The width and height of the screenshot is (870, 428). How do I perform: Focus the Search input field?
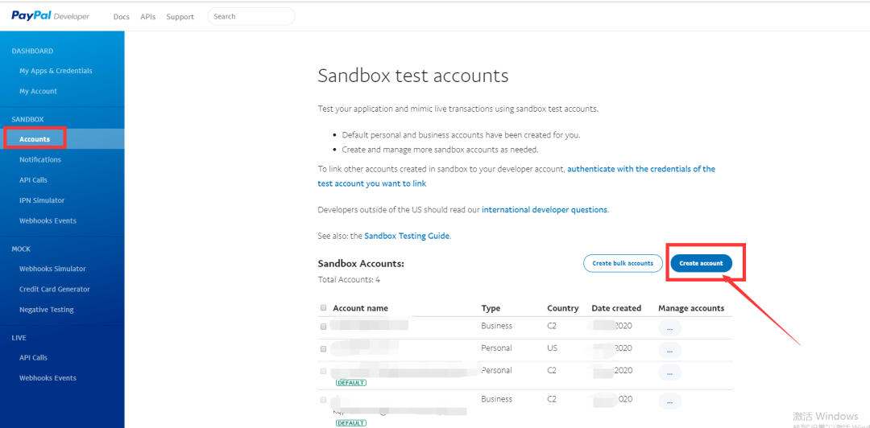click(251, 17)
